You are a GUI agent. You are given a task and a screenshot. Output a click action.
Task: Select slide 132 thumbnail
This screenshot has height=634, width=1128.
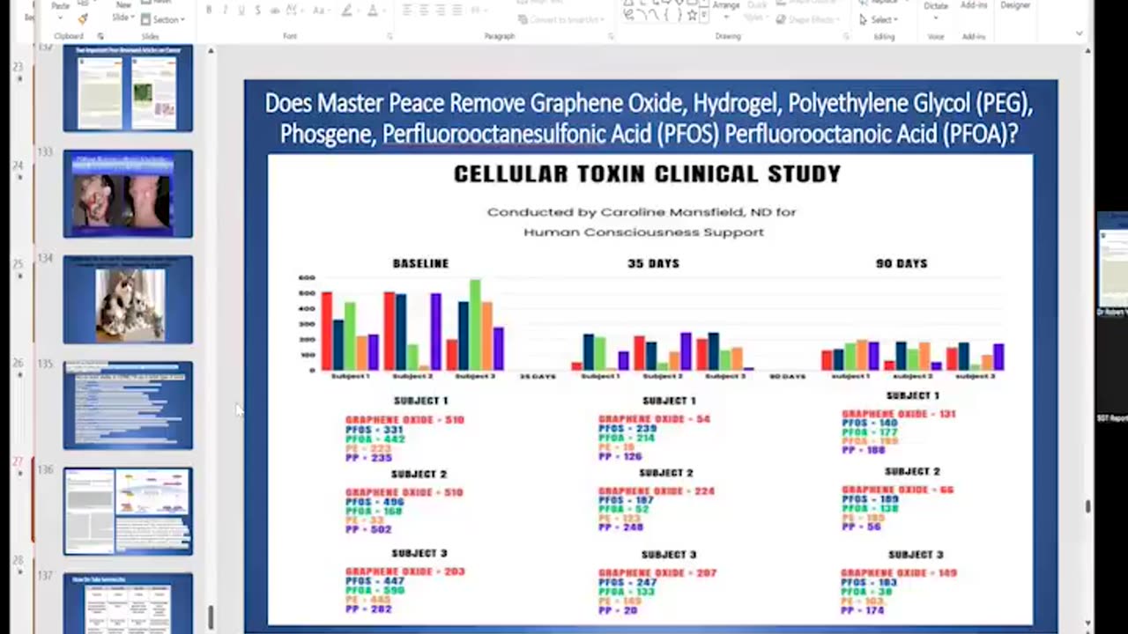pos(128,88)
